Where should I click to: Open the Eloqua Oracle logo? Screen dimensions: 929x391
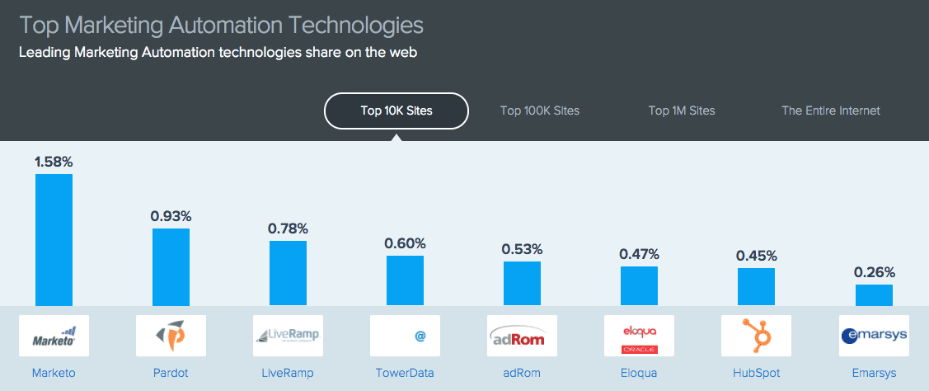(639, 336)
